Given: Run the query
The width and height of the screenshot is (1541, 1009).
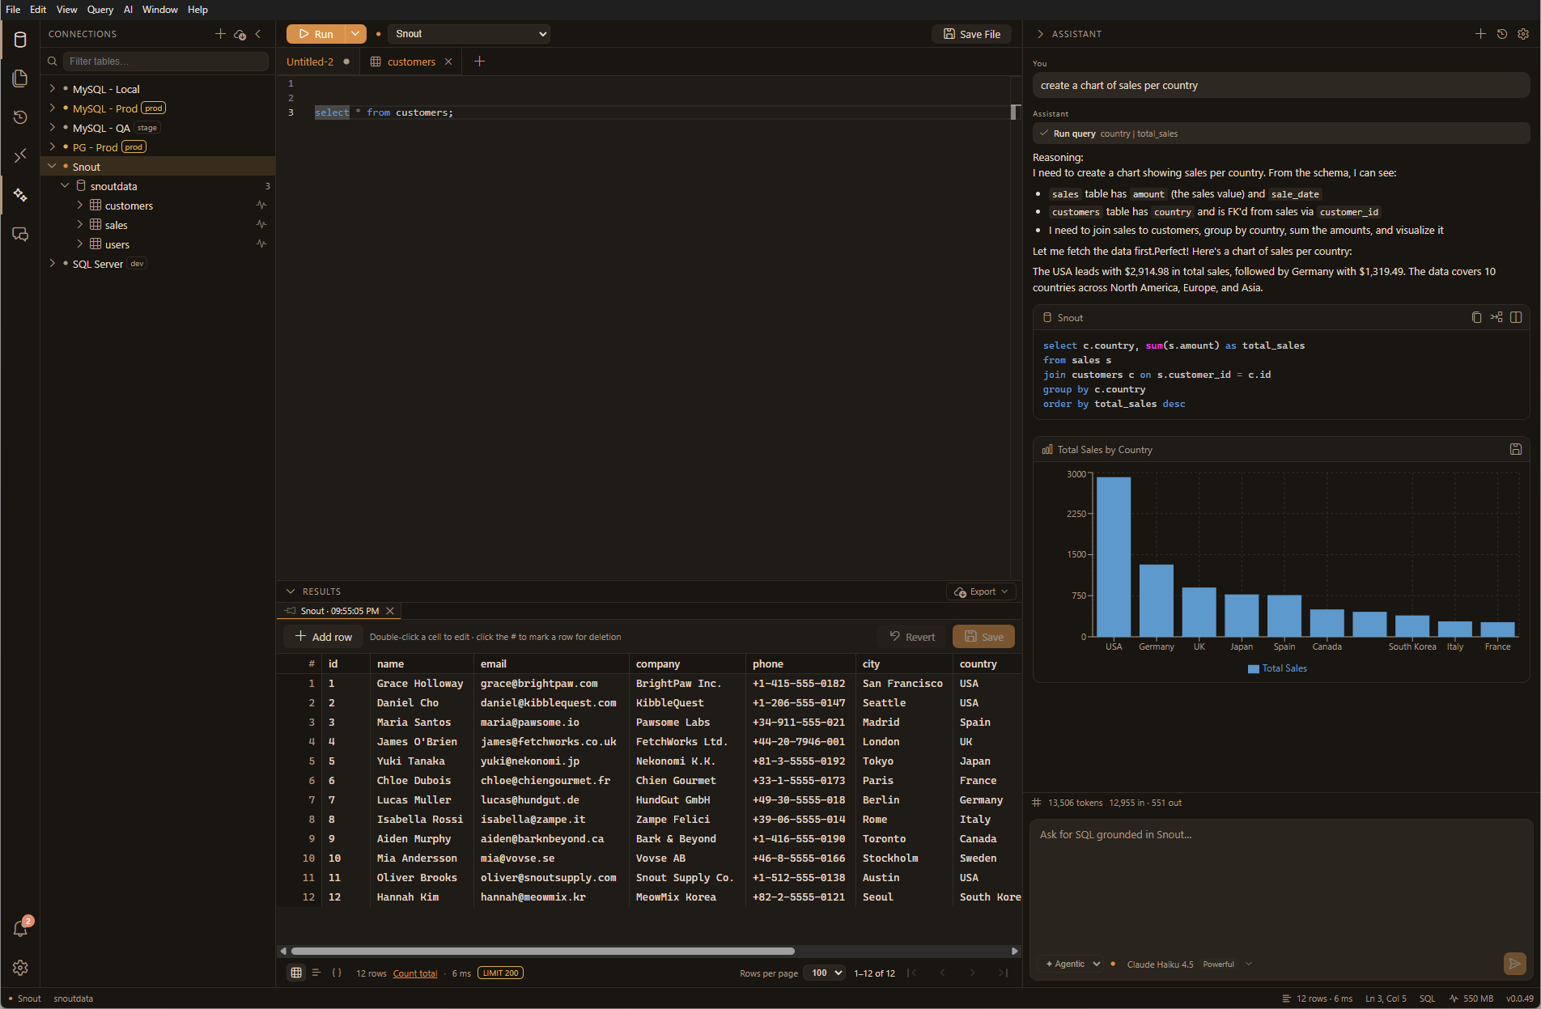Looking at the screenshot, I should (x=316, y=34).
